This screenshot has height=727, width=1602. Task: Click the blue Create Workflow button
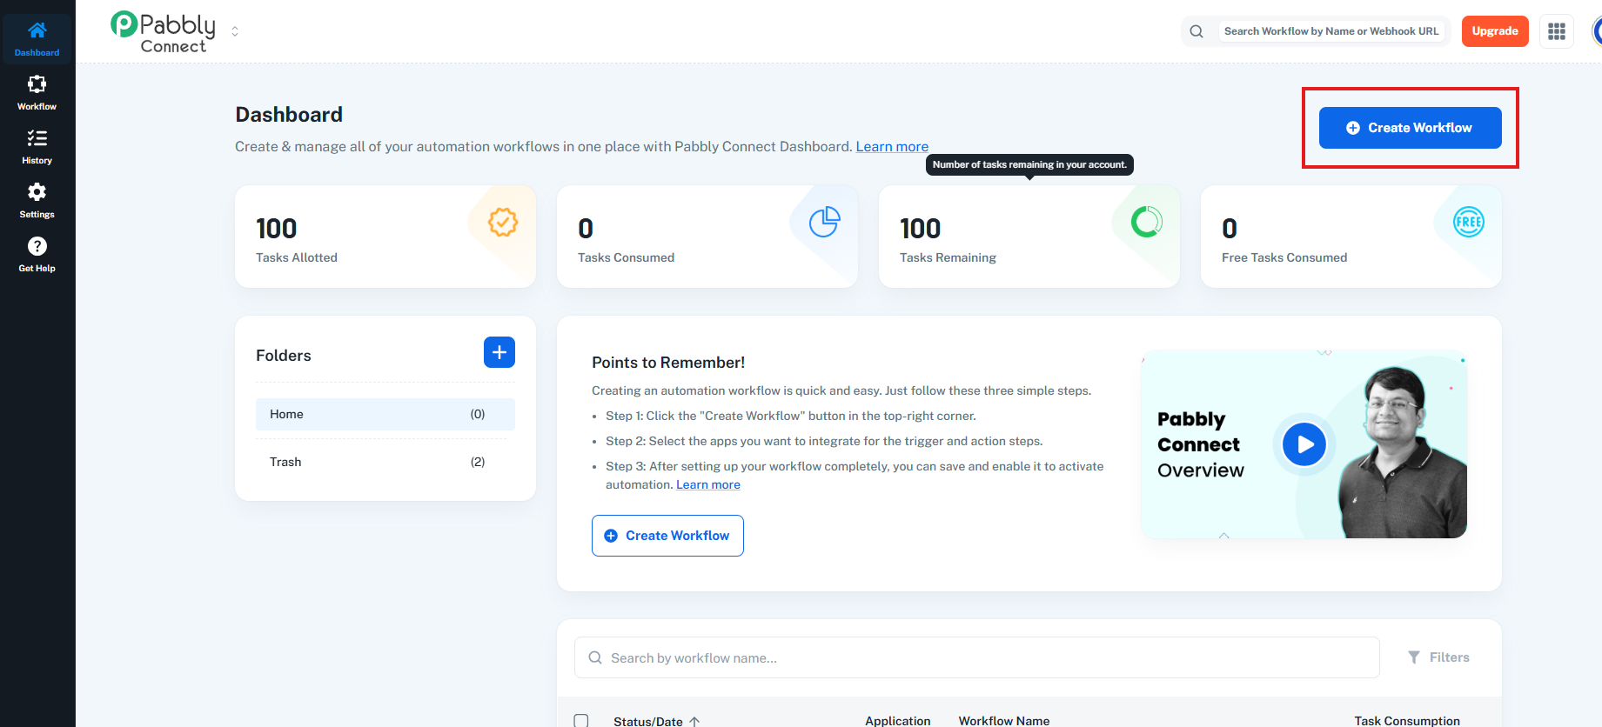click(1410, 128)
